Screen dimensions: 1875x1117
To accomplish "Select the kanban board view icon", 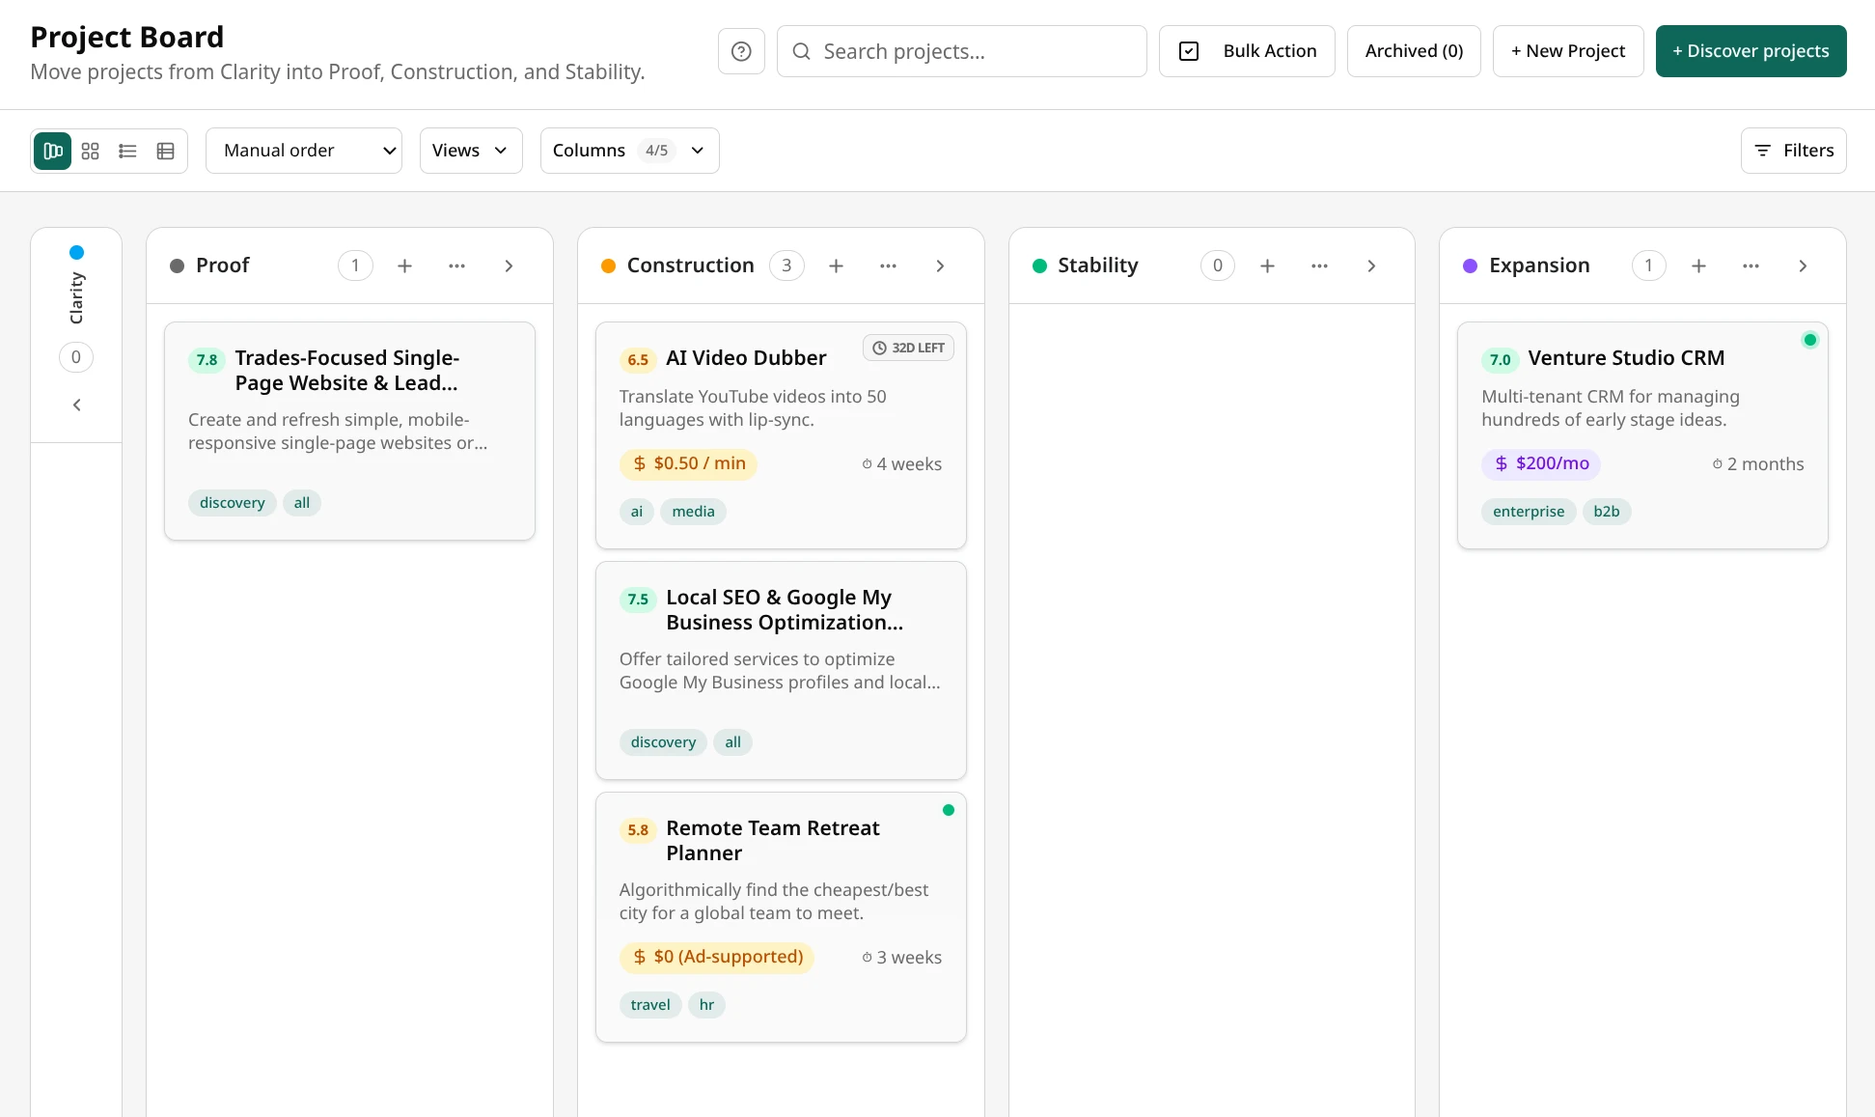I will tap(52, 151).
